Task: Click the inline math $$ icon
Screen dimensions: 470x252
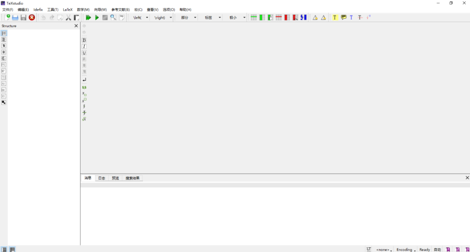Action: 84,87
